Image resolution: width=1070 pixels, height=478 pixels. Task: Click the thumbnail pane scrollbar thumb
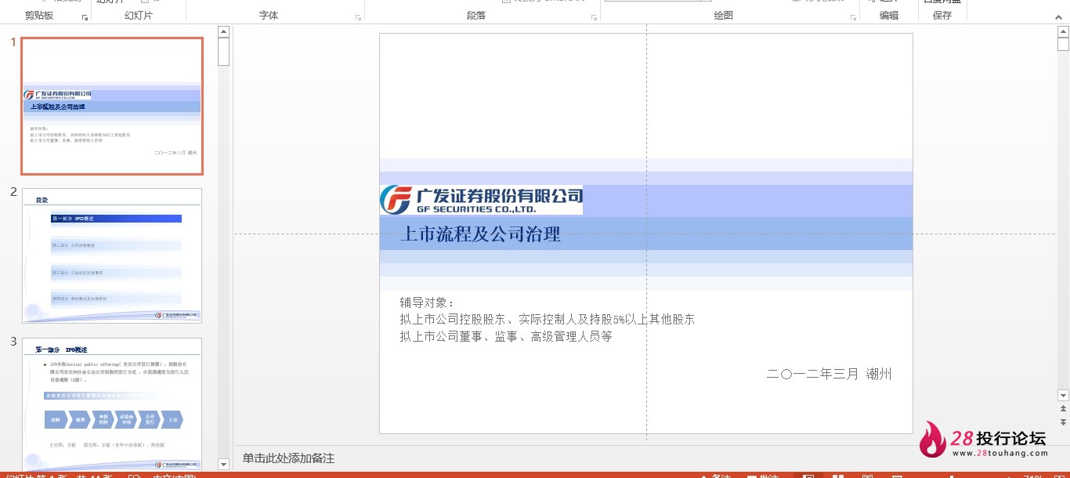tap(223, 52)
